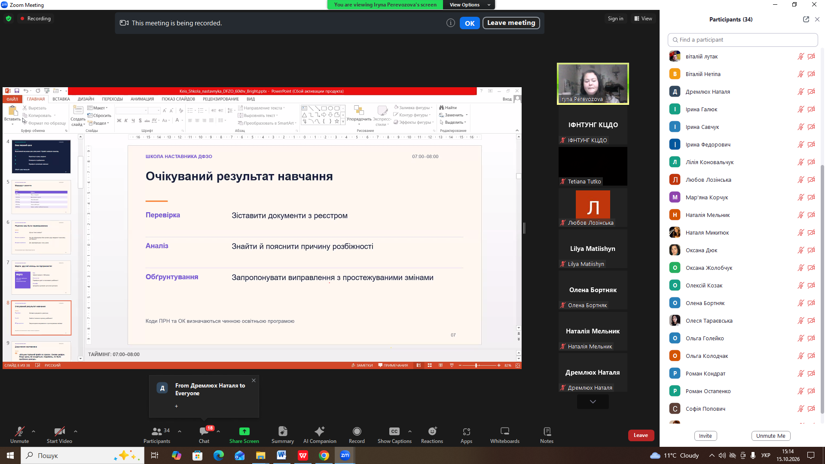Click the encryption shield icon

tap(9, 18)
